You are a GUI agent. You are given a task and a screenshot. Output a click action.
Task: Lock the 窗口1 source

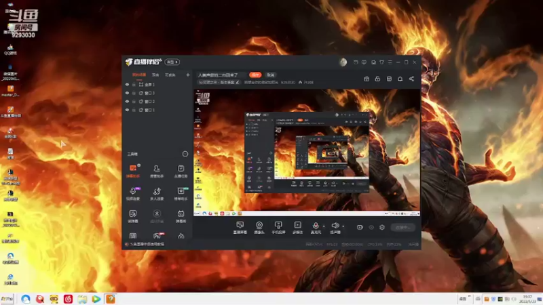[x=134, y=110]
